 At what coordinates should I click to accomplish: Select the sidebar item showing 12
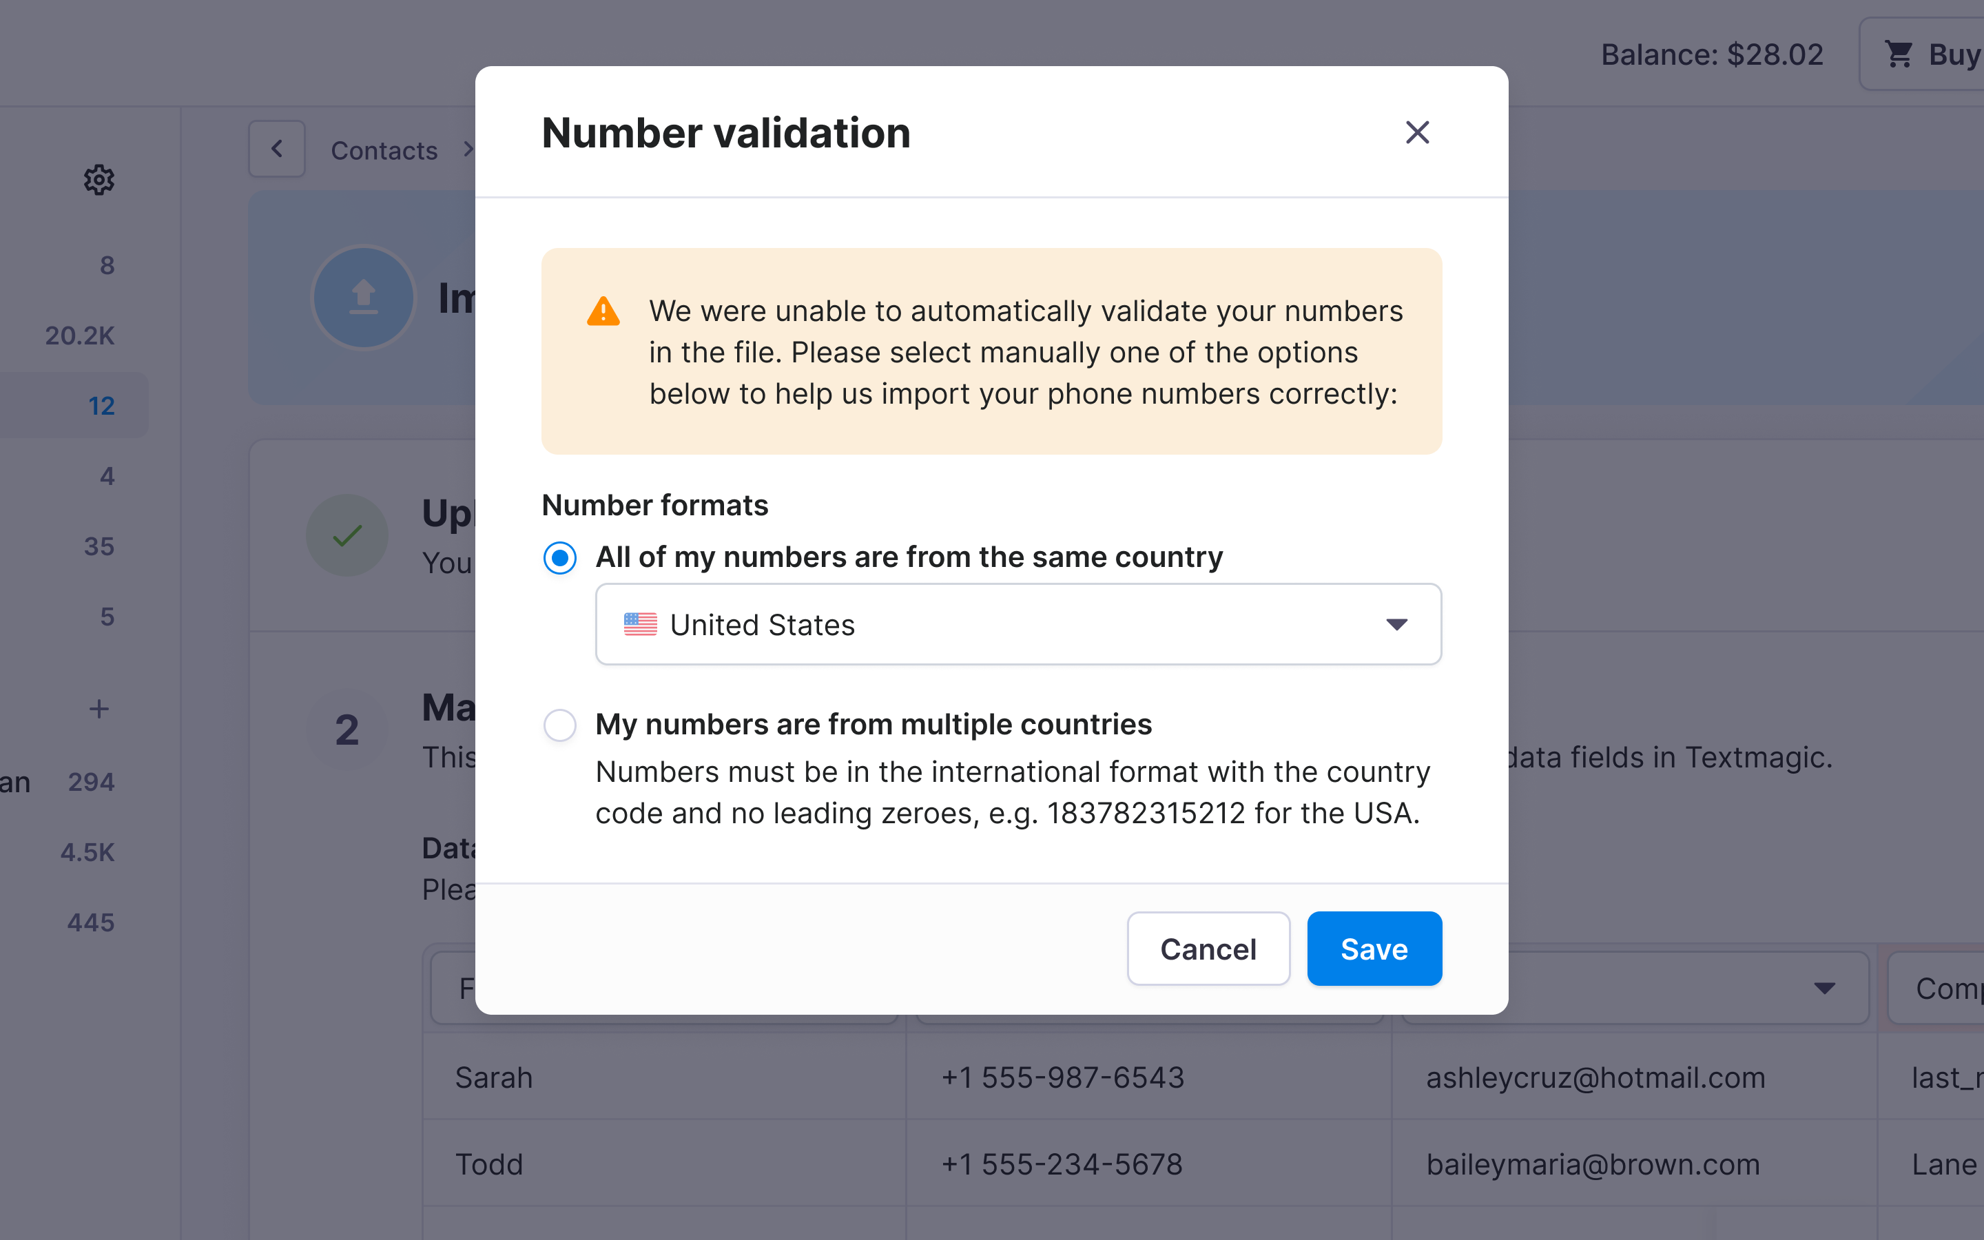(74, 405)
